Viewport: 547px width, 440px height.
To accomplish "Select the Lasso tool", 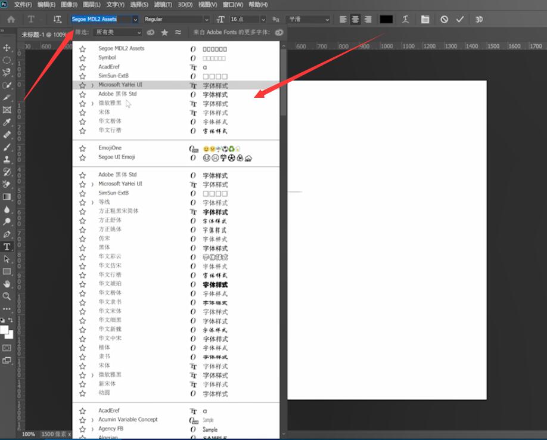I will [x=7, y=73].
